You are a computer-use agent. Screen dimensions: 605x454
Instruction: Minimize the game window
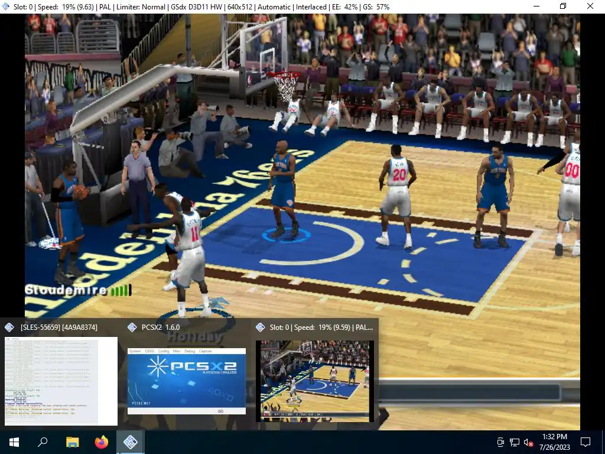click(x=536, y=6)
